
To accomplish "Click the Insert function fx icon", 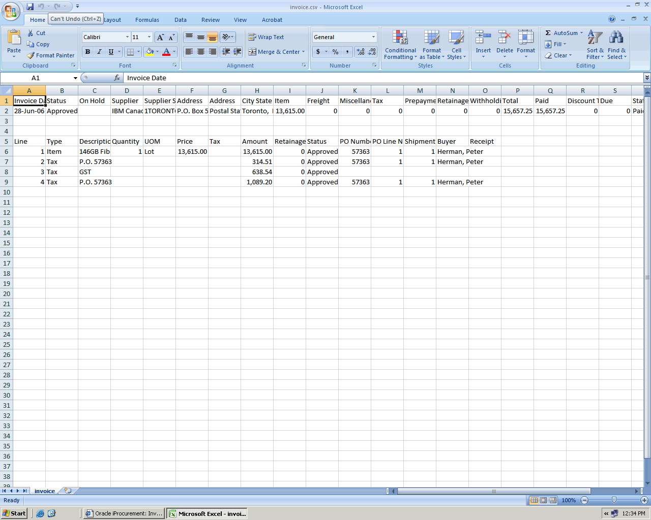I will [x=117, y=78].
